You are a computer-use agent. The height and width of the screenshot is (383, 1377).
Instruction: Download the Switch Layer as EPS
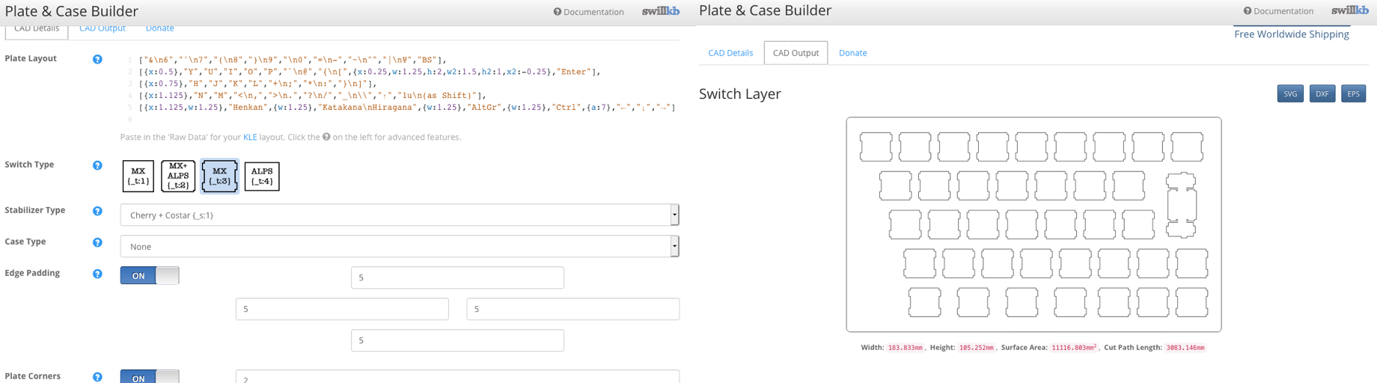click(1353, 94)
